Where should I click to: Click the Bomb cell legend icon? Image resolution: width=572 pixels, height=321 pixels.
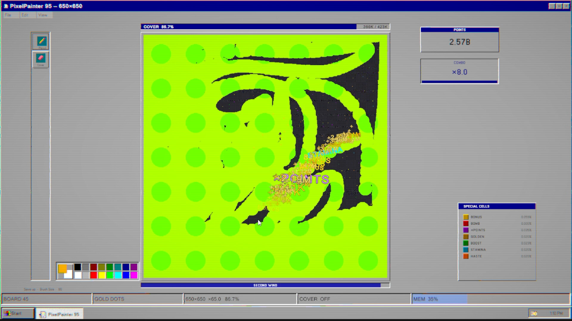click(x=466, y=224)
